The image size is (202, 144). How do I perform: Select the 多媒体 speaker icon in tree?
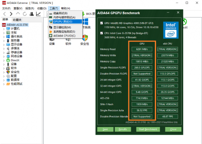point(8,48)
